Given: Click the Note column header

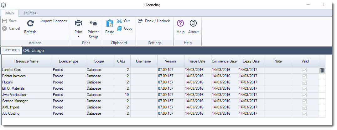Looking at the screenshot, I should pos(278,61).
